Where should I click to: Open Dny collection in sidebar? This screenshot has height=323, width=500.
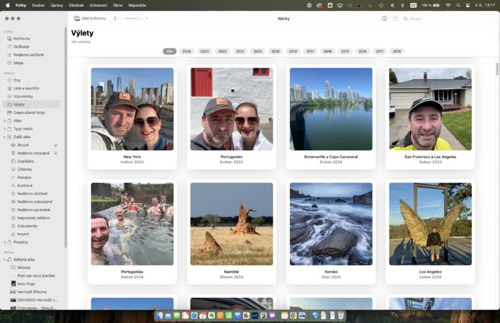(x=16, y=80)
